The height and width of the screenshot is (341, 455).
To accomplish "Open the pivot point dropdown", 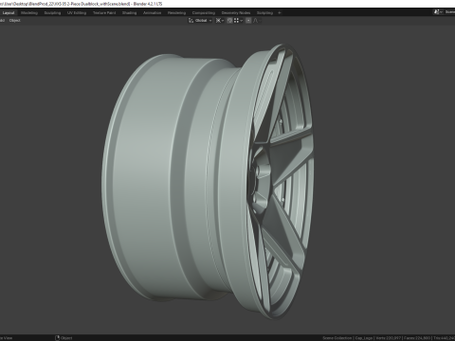I will [x=220, y=21].
